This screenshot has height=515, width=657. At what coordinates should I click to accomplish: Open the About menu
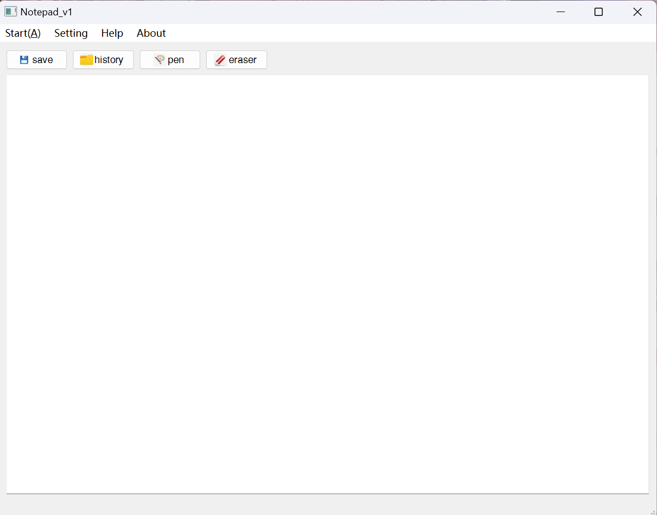pyautogui.click(x=151, y=33)
